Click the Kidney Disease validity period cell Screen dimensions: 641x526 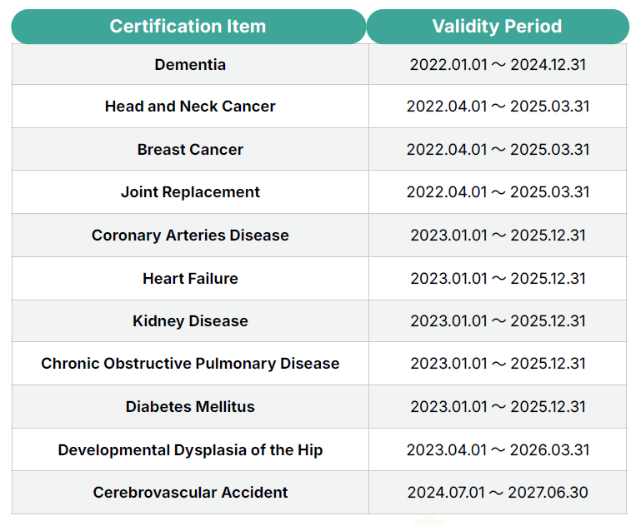tap(498, 321)
